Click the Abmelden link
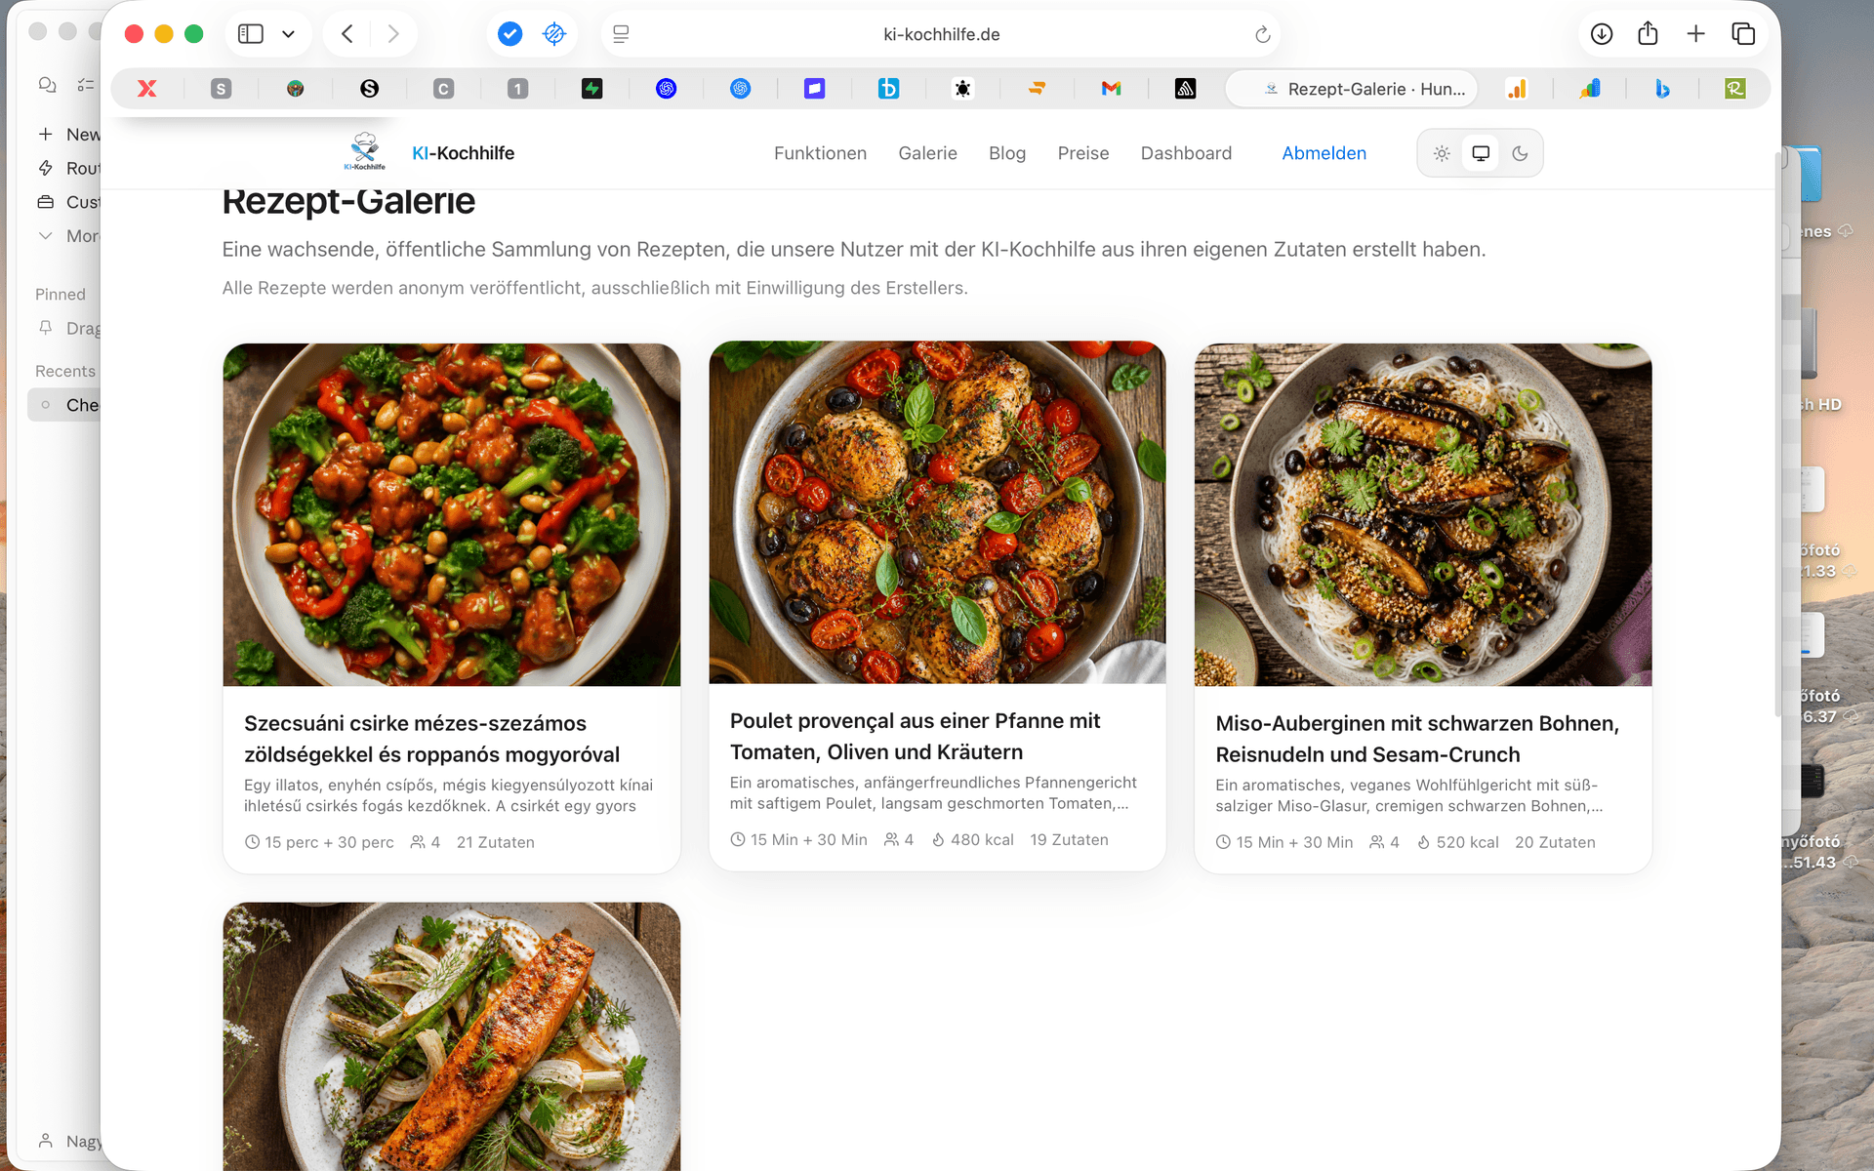 tap(1324, 153)
